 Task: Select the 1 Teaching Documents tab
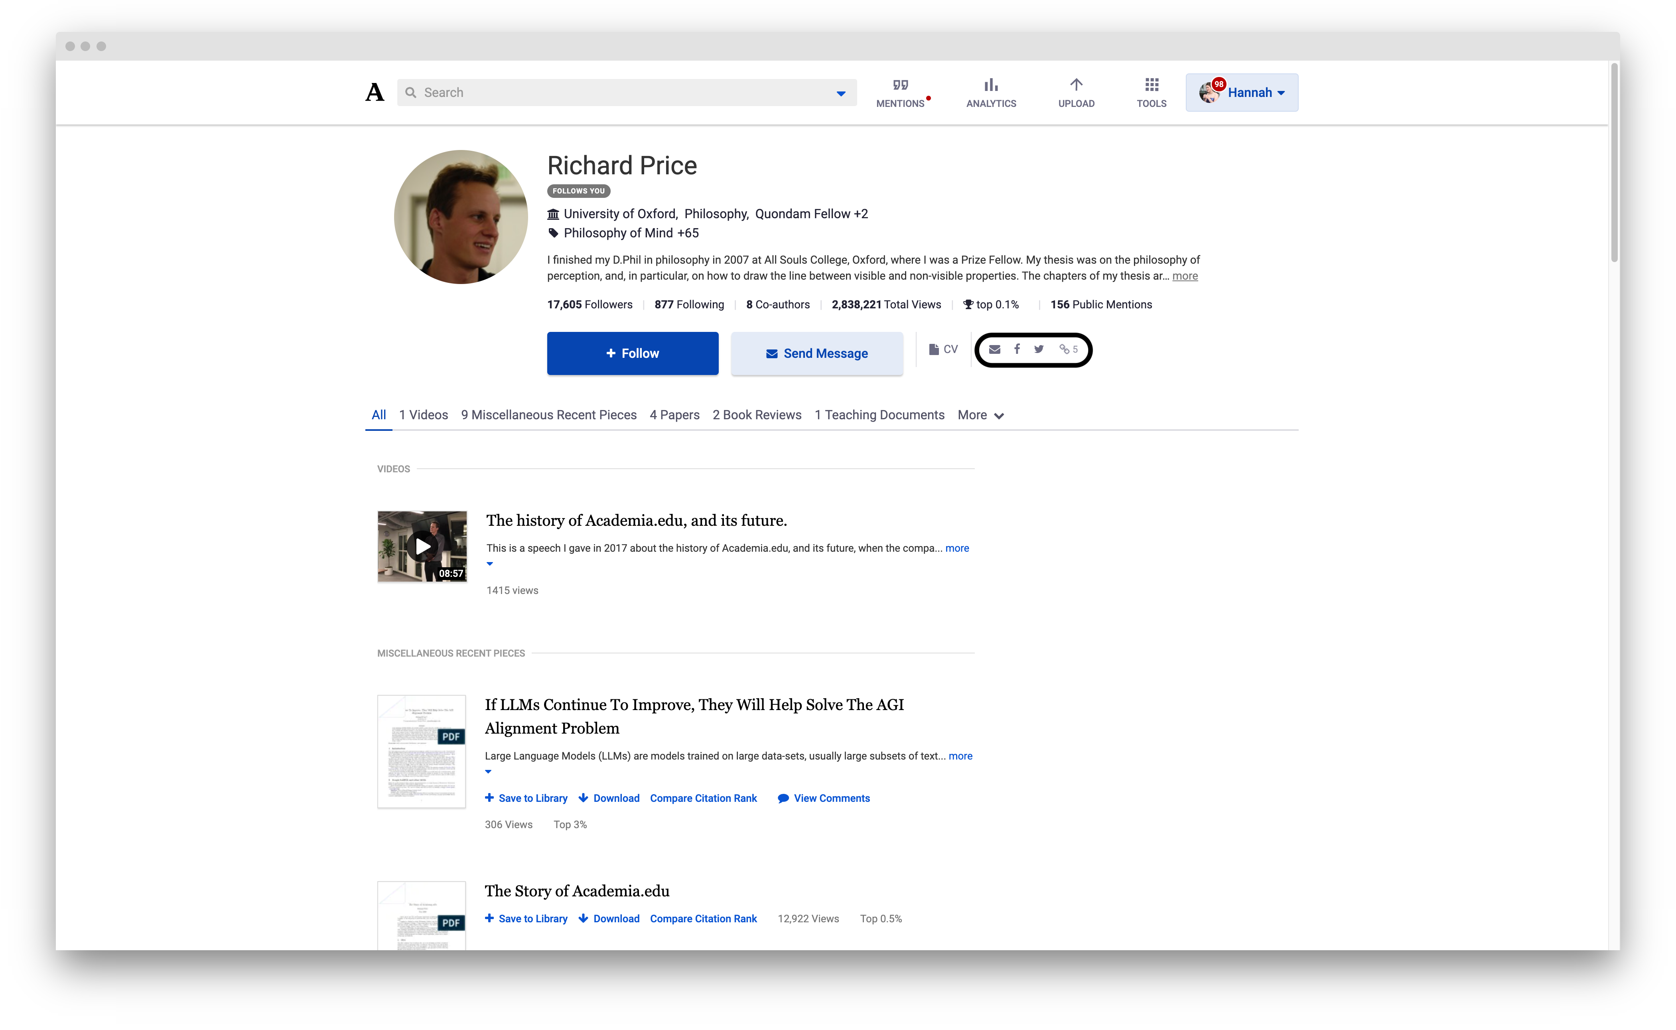tap(879, 415)
